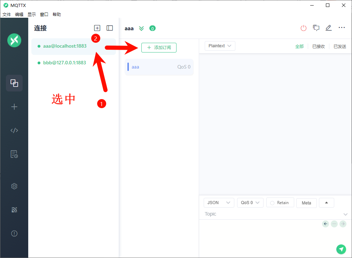Viewport: 352px width, 258px height.
Task: Open the feed icon in the sidebar
Action: point(14,210)
